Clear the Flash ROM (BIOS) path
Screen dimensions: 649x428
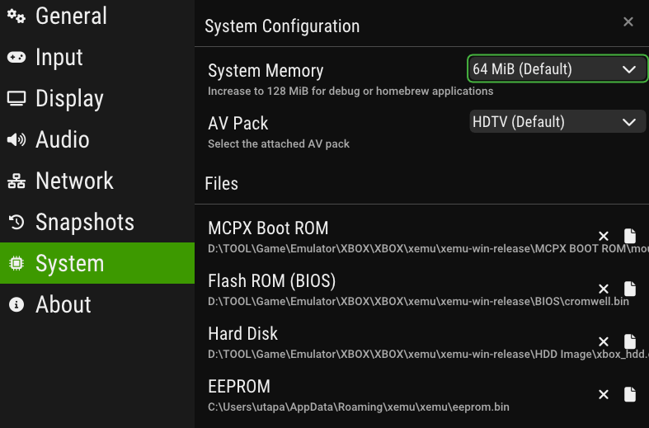[x=604, y=289]
